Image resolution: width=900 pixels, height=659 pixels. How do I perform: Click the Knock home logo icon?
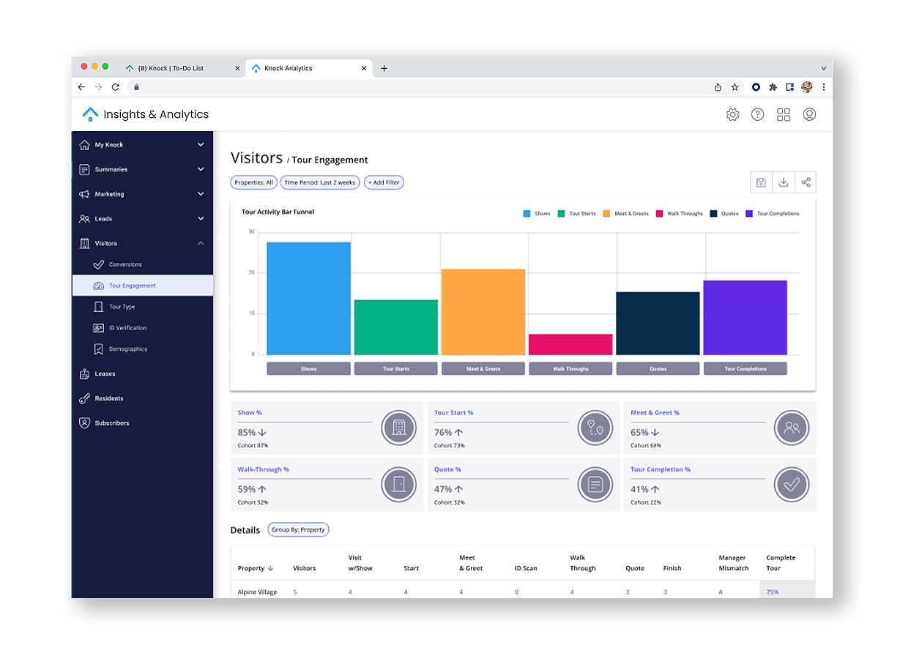click(89, 114)
